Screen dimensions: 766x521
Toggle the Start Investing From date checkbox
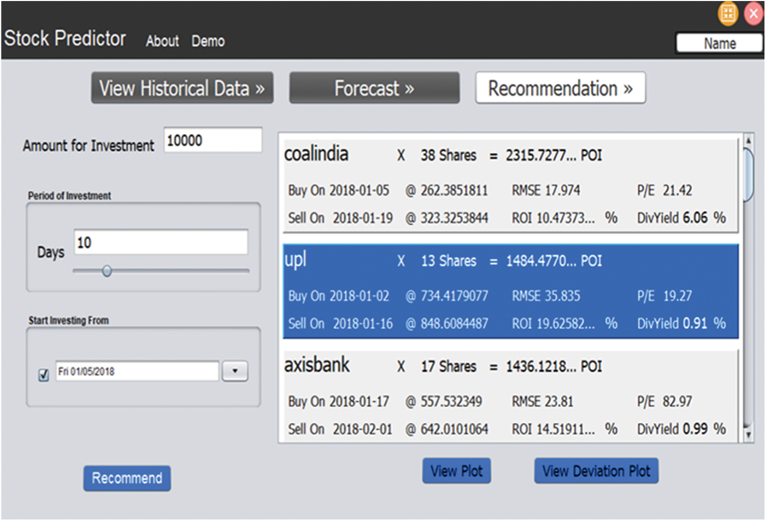coord(44,375)
